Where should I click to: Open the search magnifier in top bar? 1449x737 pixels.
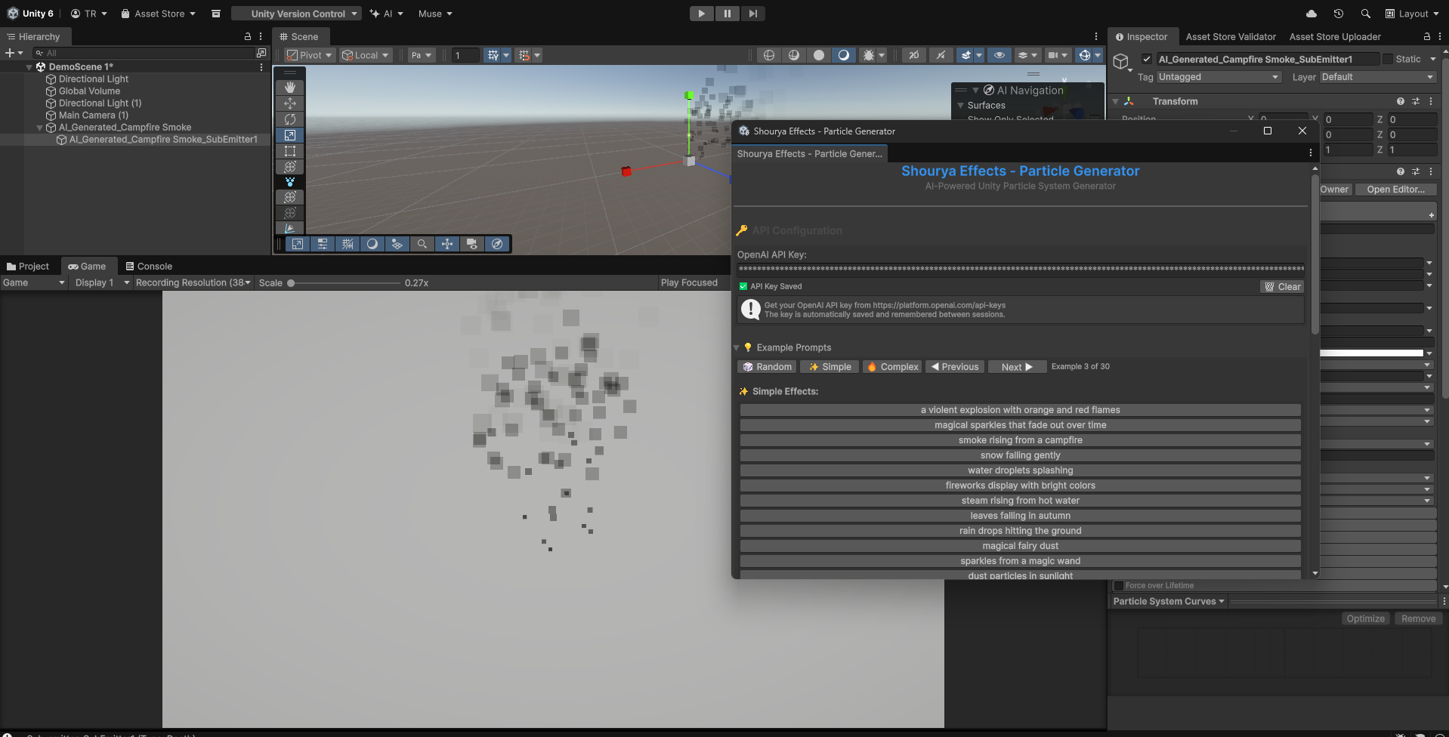[x=1365, y=14]
